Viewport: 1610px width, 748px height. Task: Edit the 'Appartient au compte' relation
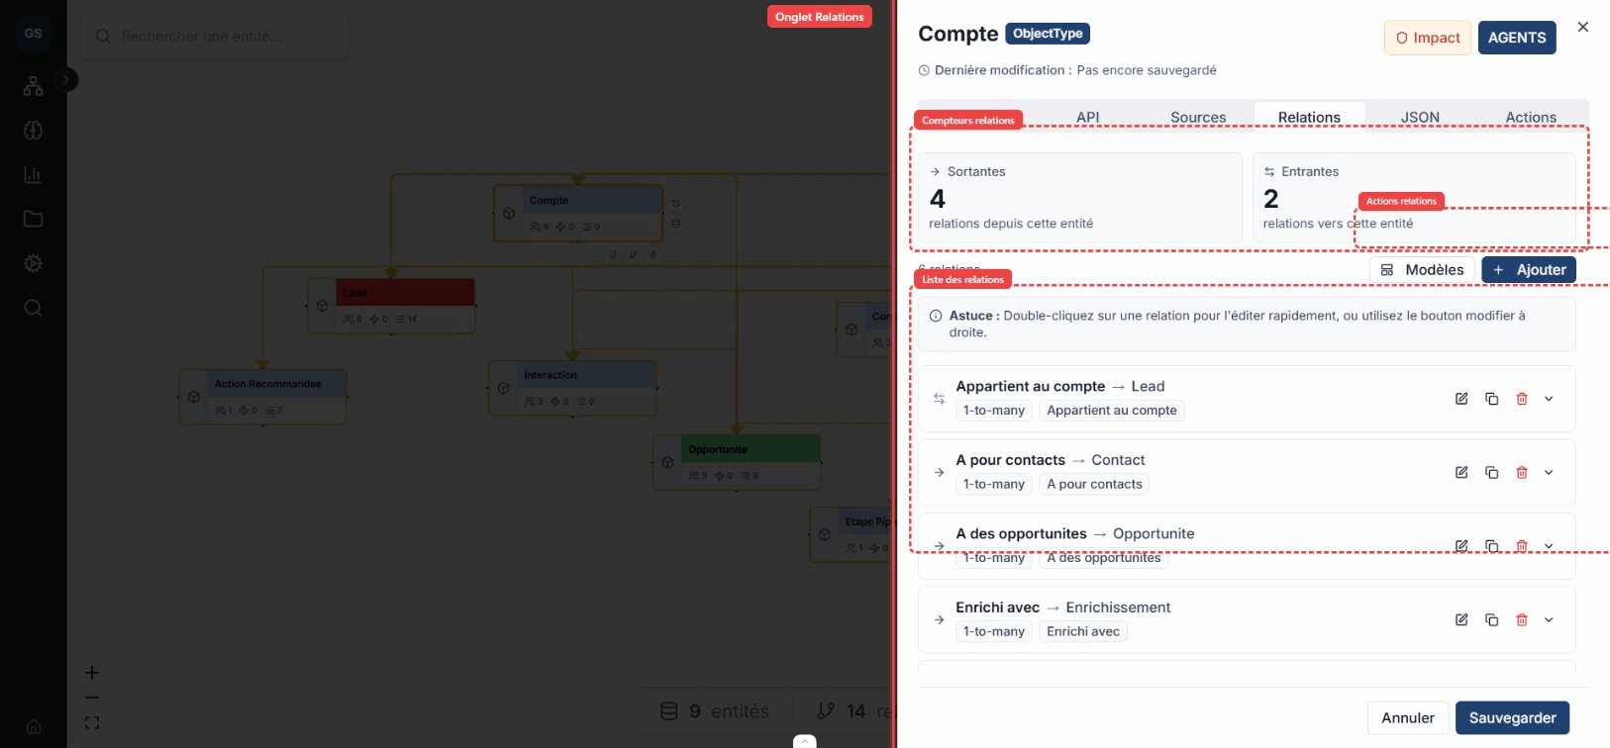point(1460,399)
